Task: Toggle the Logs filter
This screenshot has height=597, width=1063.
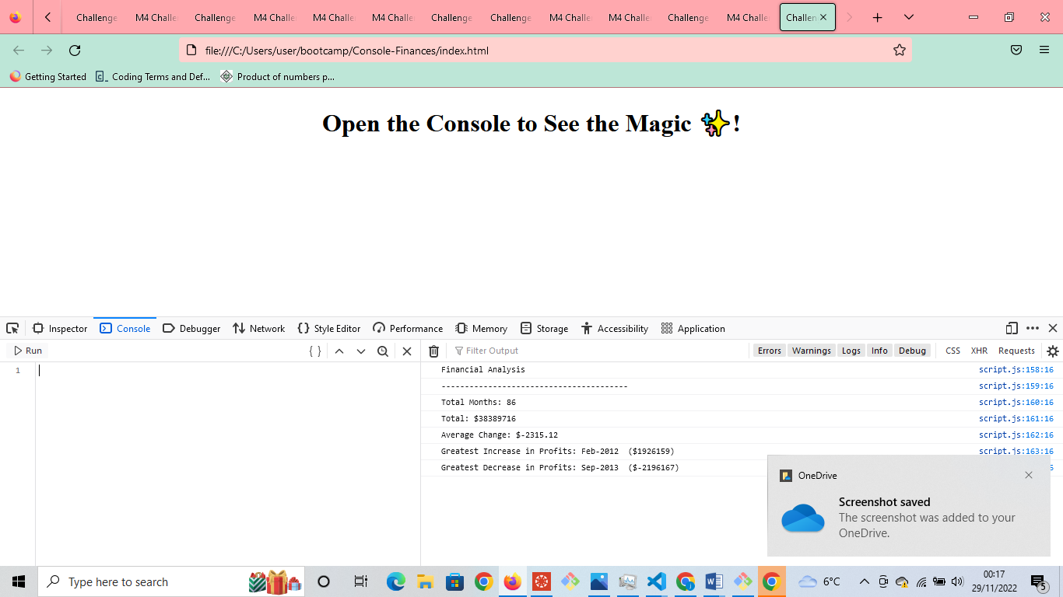Action: [x=851, y=351]
